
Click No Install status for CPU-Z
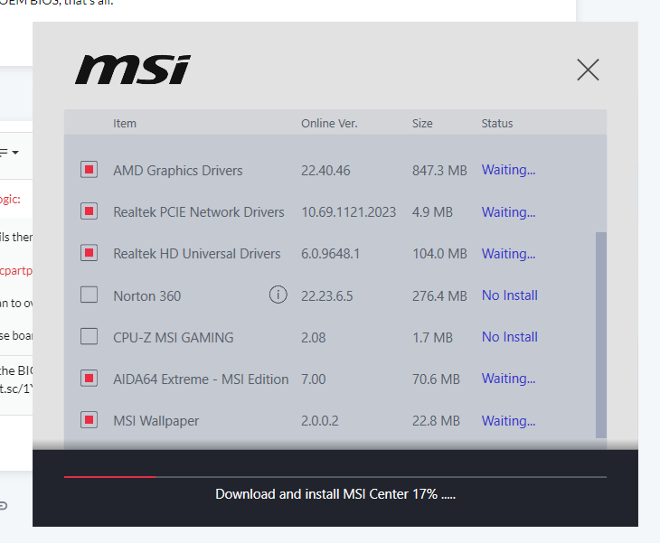pos(510,337)
